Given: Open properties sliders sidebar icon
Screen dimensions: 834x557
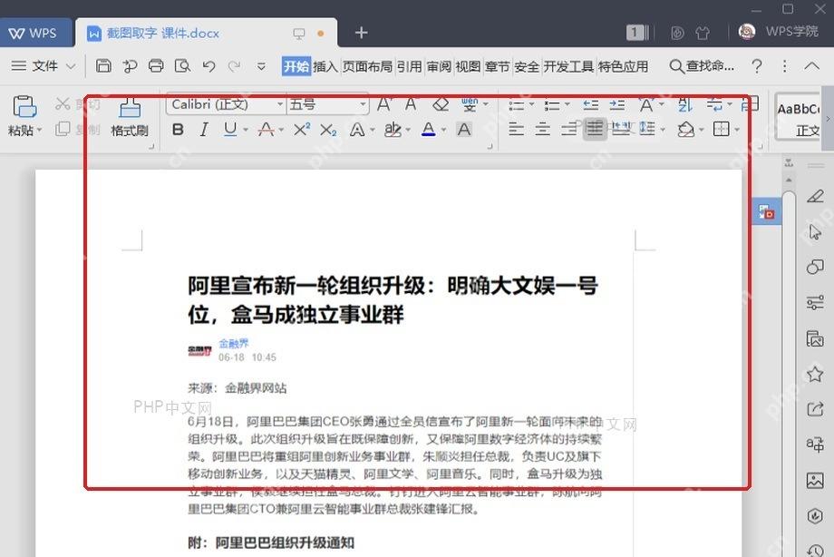Looking at the screenshot, I should (815, 302).
